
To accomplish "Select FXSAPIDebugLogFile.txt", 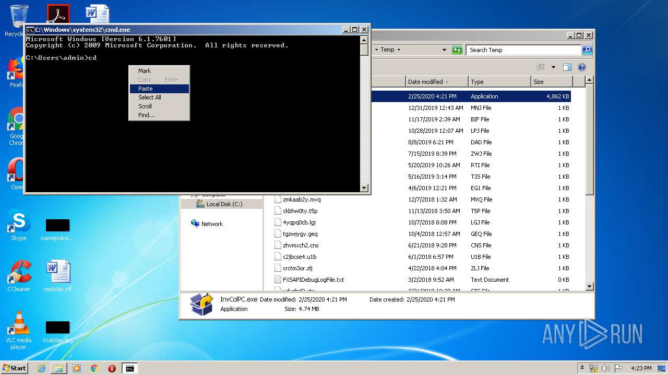I will tap(313, 280).
